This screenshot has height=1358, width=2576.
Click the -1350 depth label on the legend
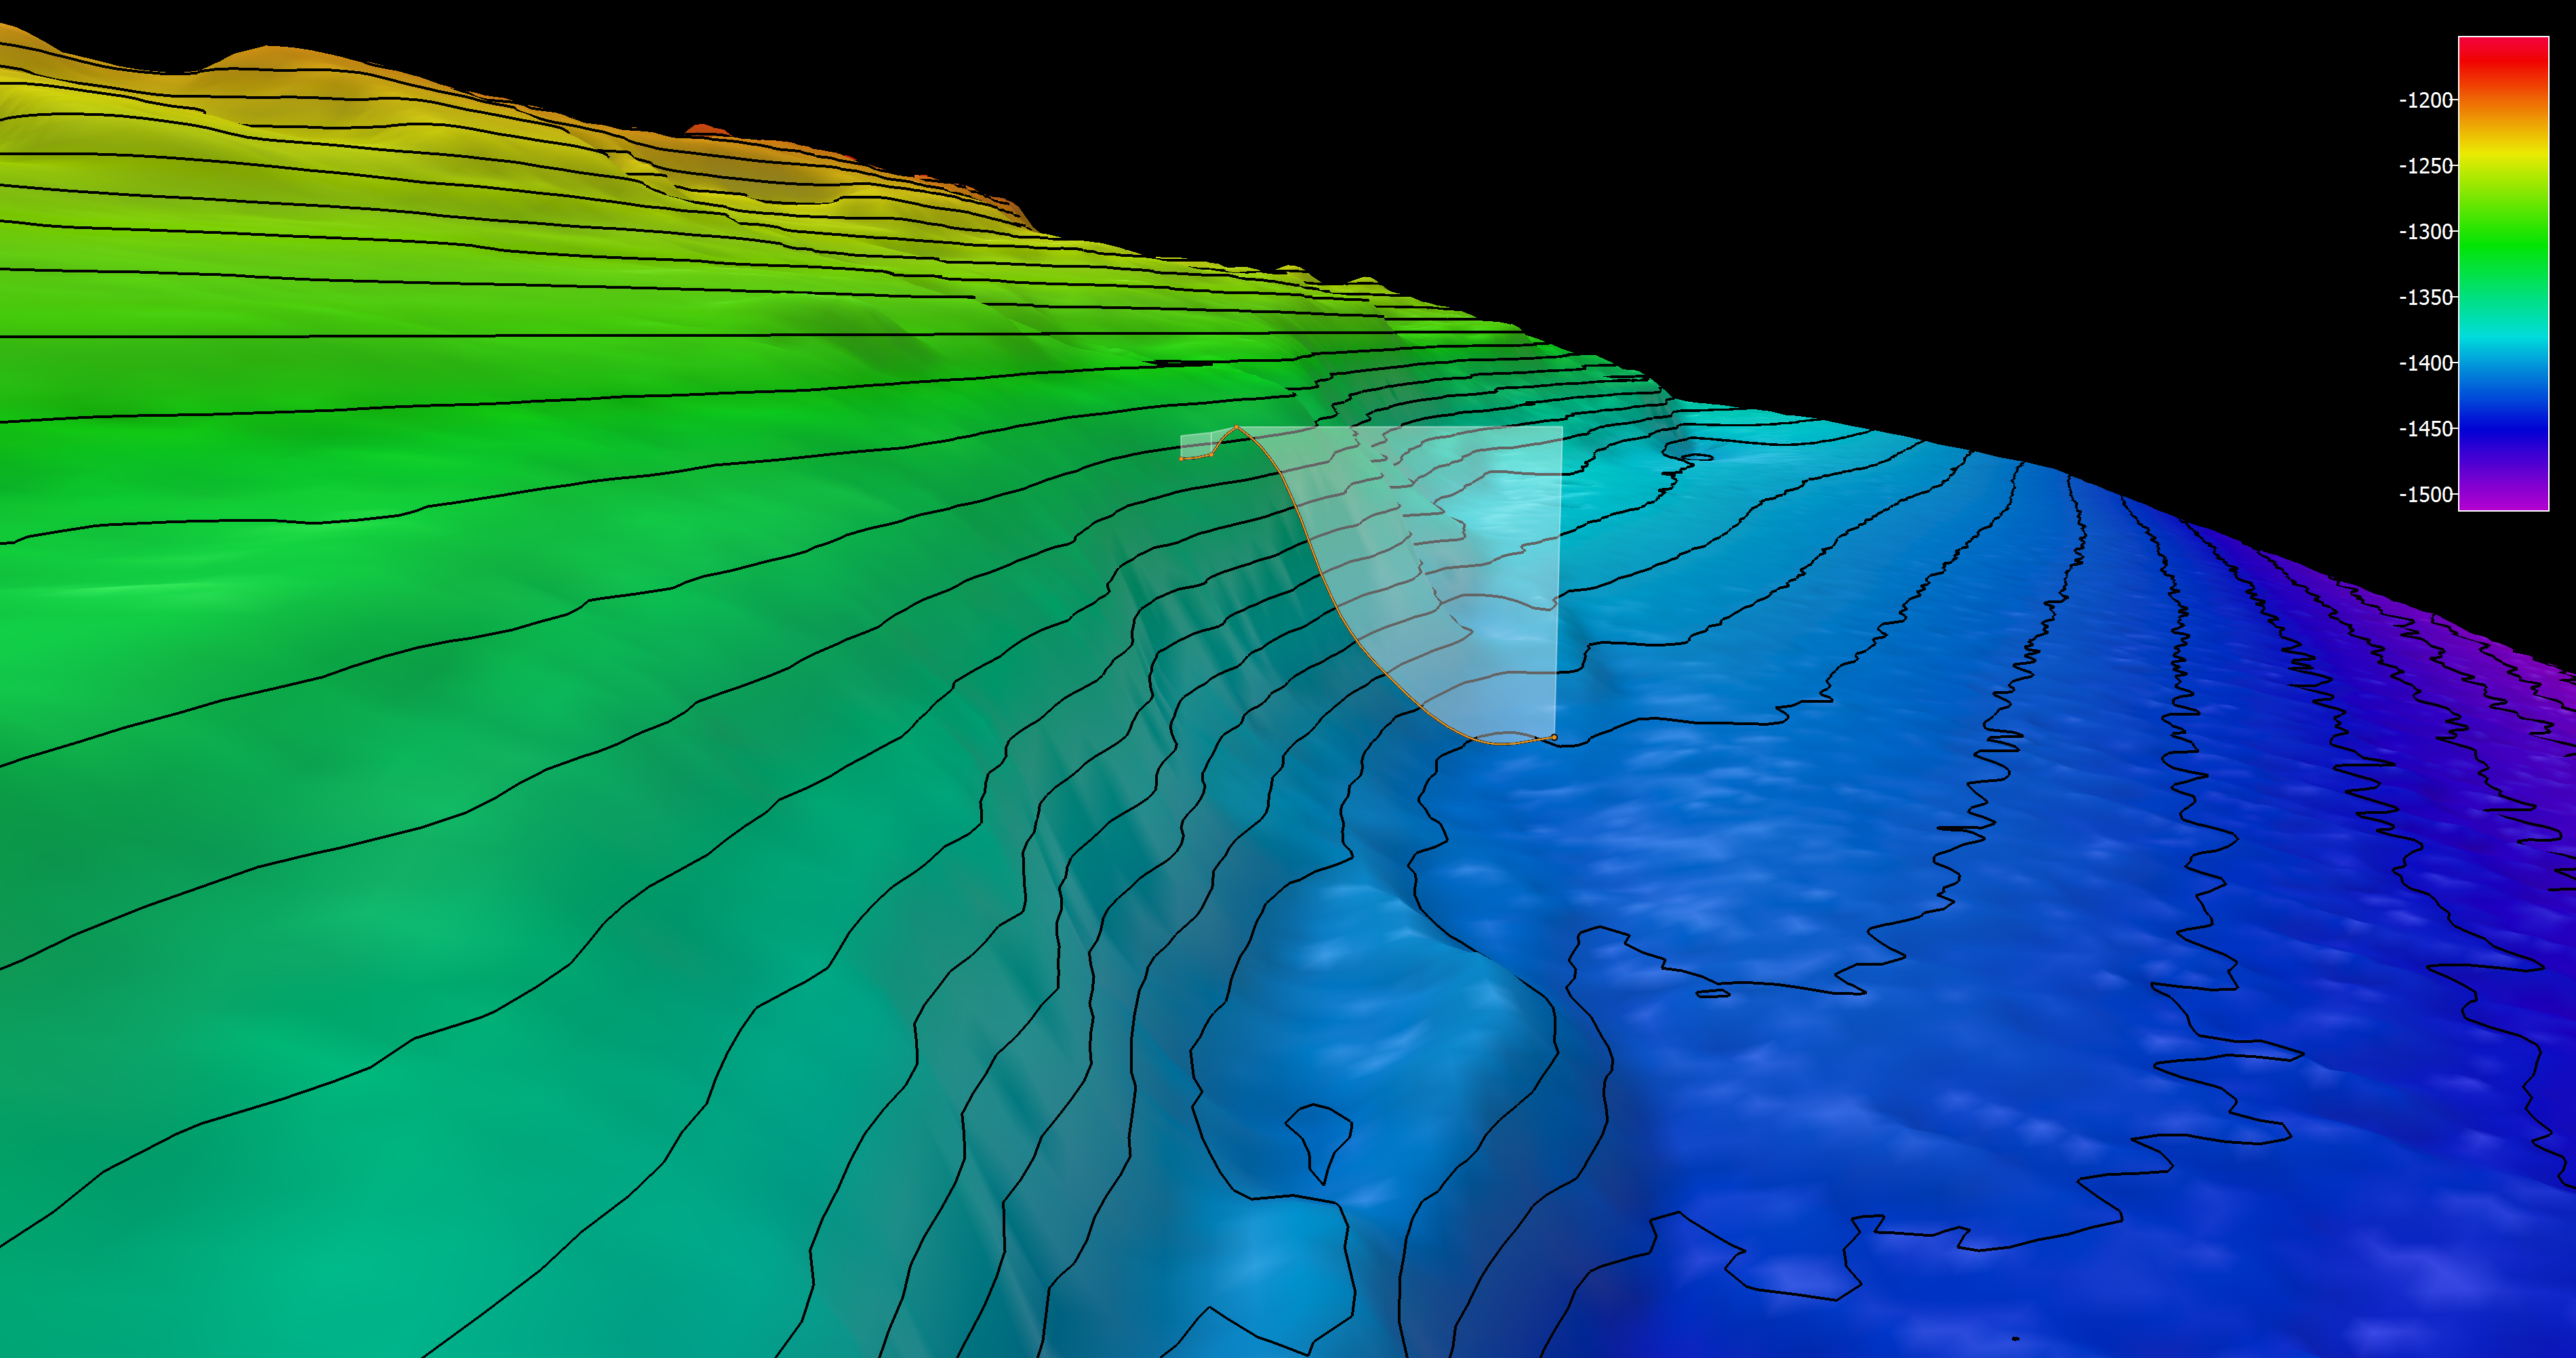click(2426, 297)
